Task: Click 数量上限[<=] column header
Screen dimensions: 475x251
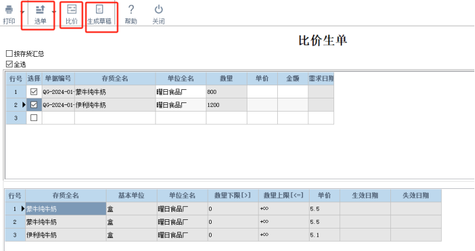Action: coord(284,196)
